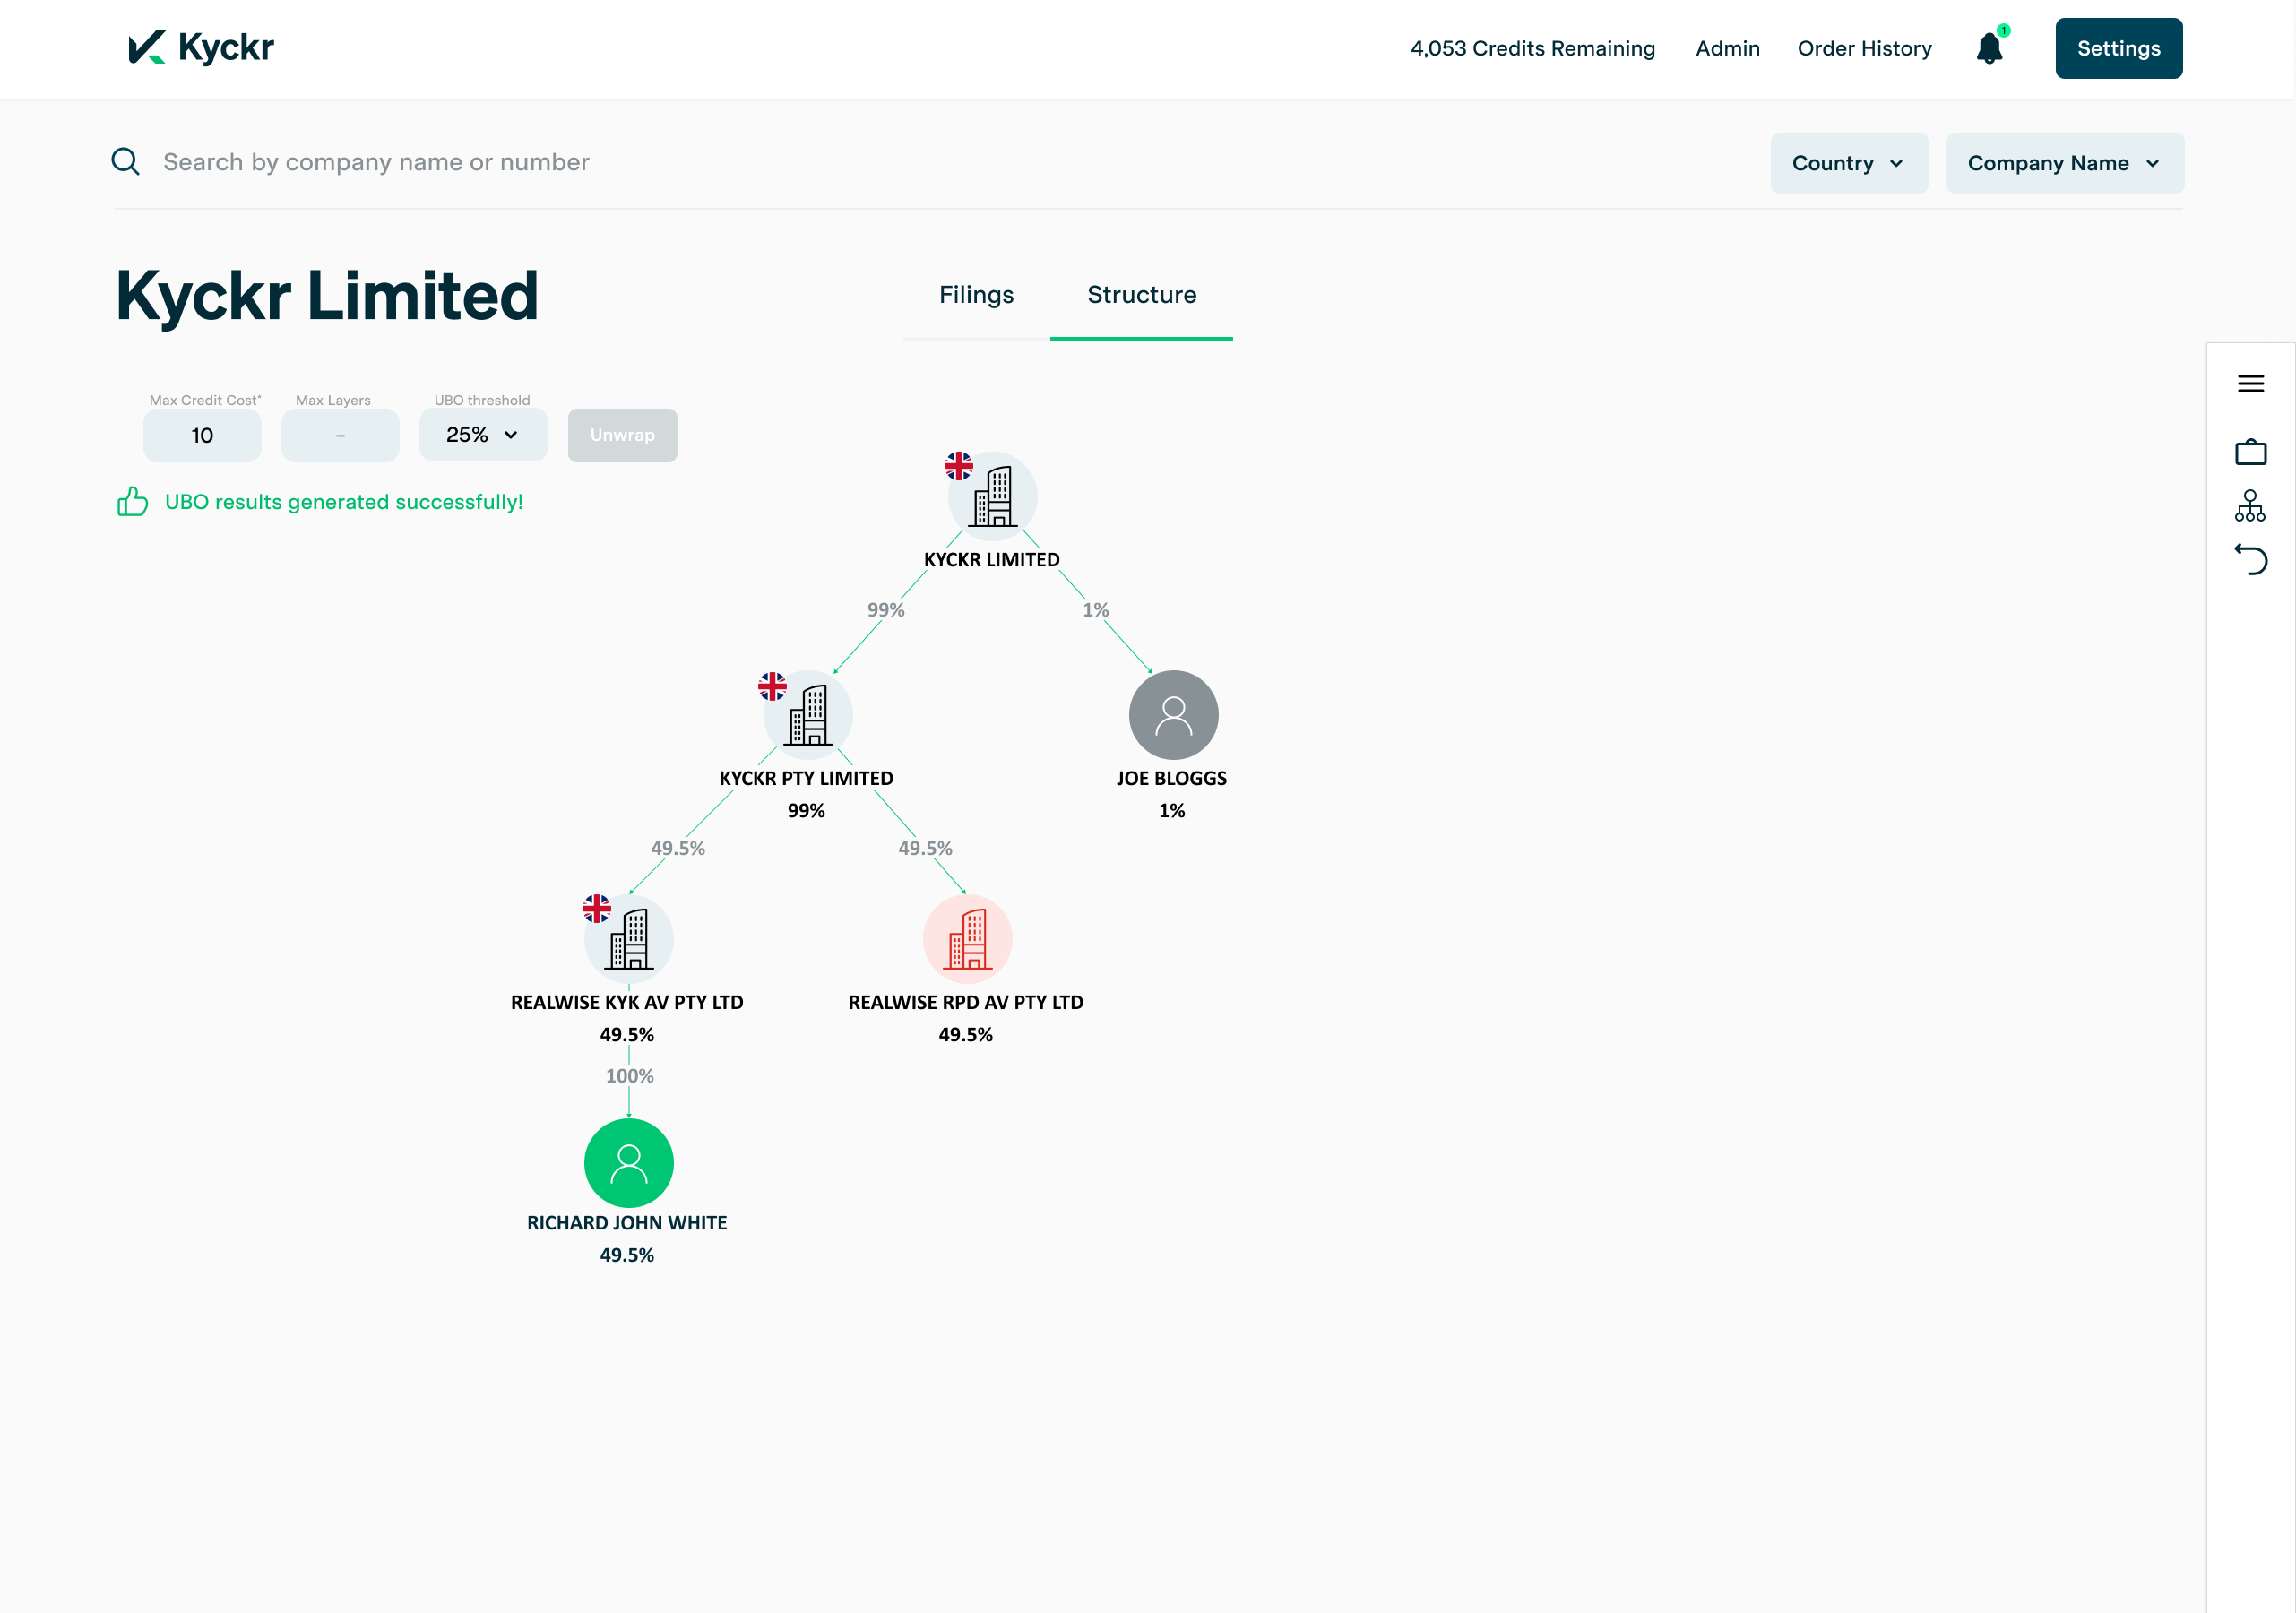The width and height of the screenshot is (2296, 1613).
Task: Click the UK flag on KYCKR PTY LIMITED node
Action: coord(772,686)
